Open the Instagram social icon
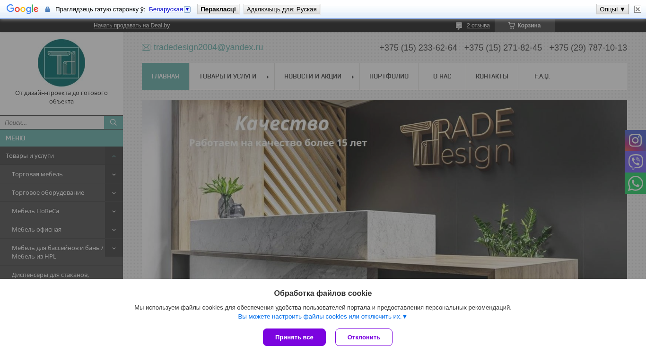646x363 pixels. point(635,140)
